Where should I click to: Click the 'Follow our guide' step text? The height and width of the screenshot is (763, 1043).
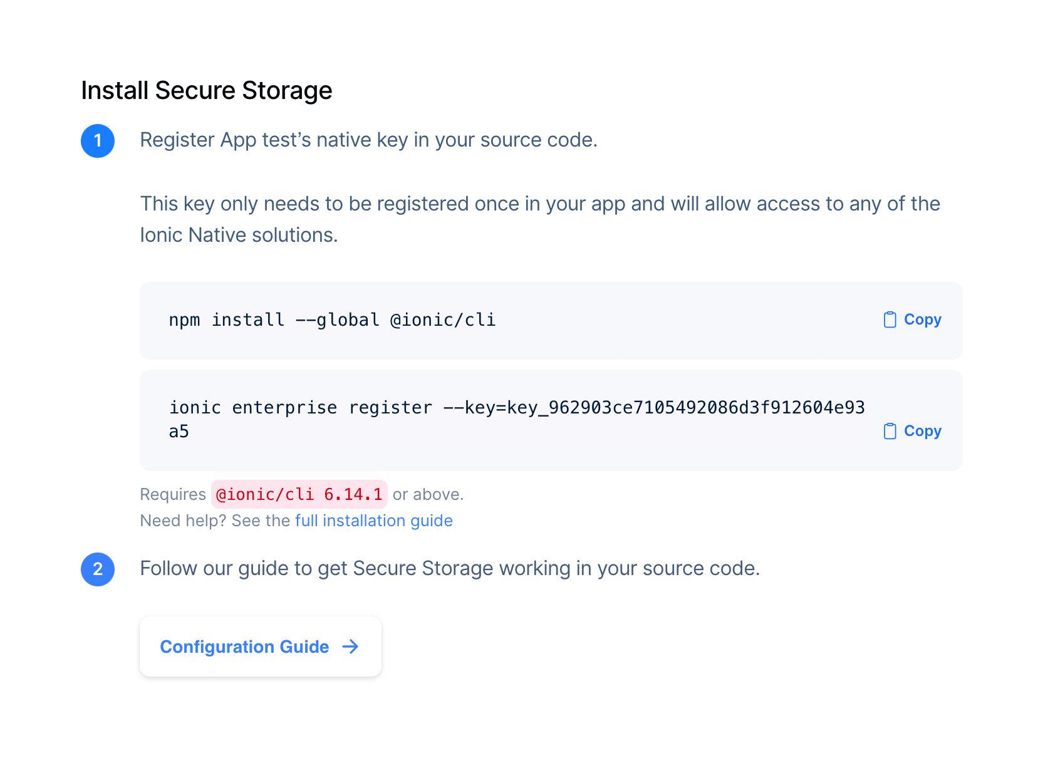449,568
